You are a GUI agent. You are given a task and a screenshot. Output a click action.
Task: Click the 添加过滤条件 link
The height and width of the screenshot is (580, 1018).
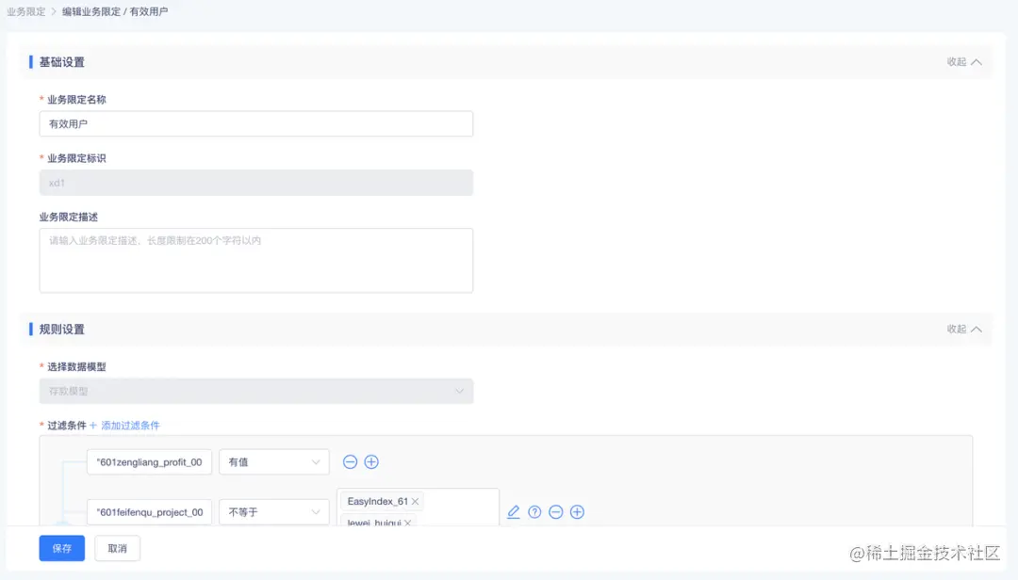pos(124,426)
